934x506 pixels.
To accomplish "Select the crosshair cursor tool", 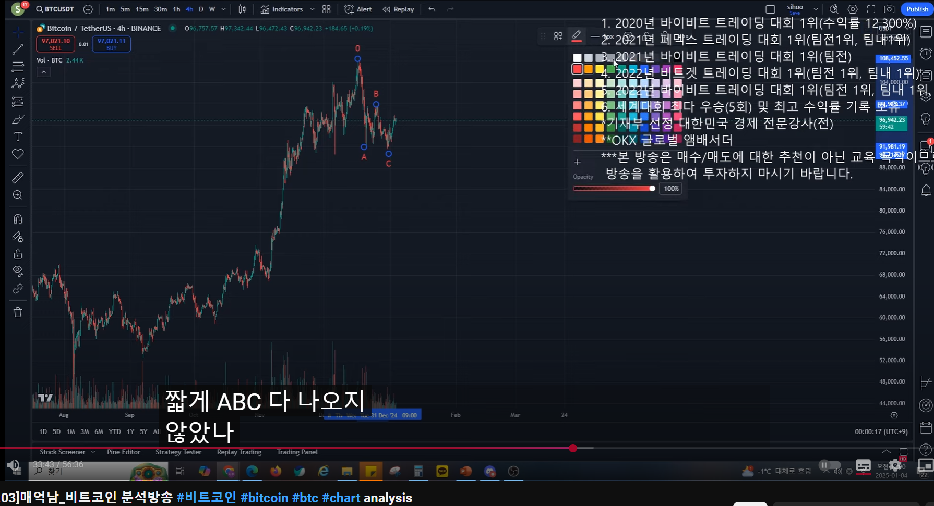I will [18, 32].
